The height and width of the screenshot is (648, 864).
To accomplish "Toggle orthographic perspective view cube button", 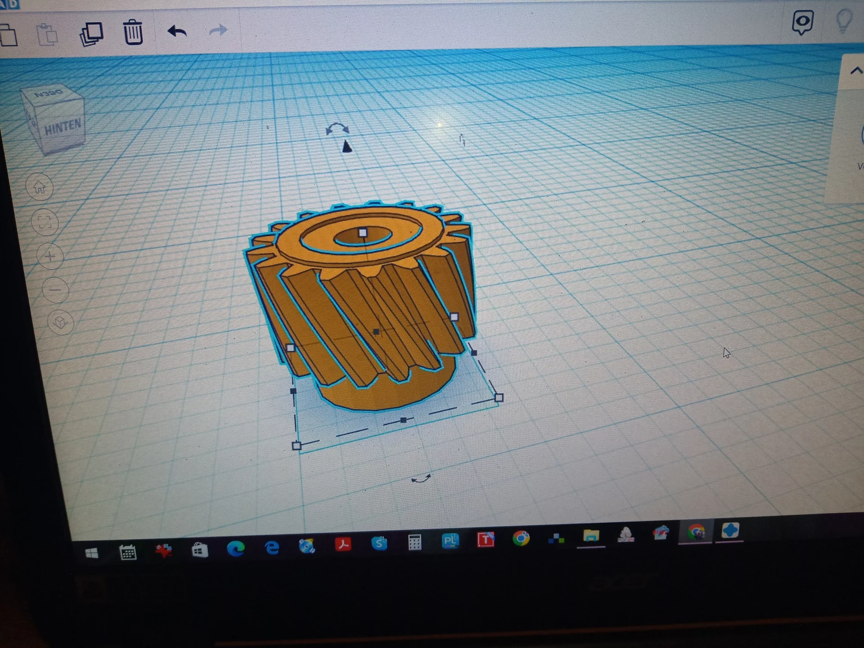I will (60, 322).
